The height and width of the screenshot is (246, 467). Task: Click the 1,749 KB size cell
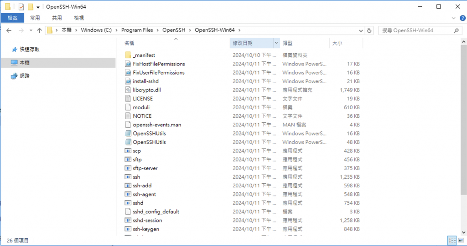349,90
